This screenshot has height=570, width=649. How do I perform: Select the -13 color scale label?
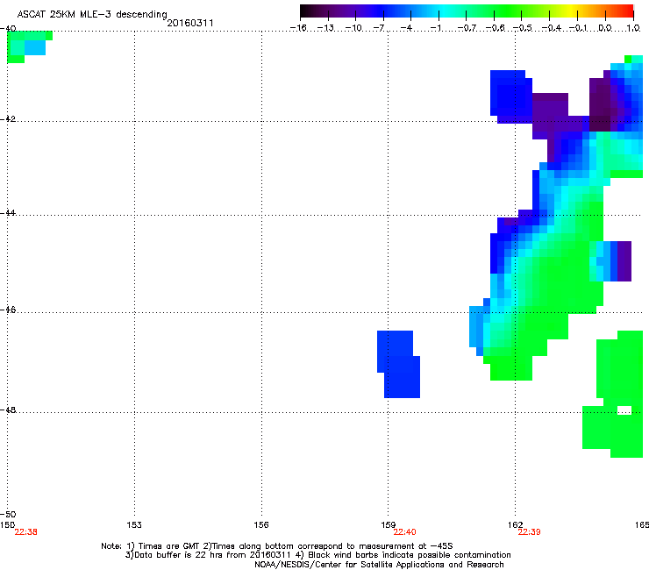pos(325,28)
